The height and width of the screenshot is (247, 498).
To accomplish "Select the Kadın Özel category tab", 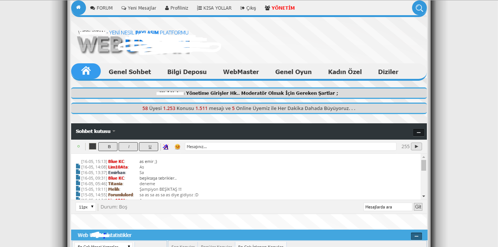I will pyautogui.click(x=345, y=72).
